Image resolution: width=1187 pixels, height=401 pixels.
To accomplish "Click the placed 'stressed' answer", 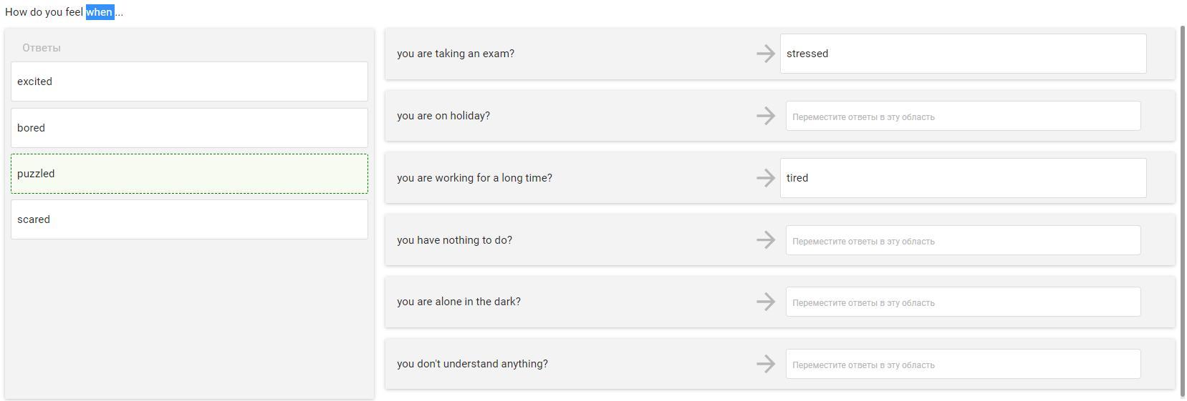I will pyautogui.click(x=963, y=54).
